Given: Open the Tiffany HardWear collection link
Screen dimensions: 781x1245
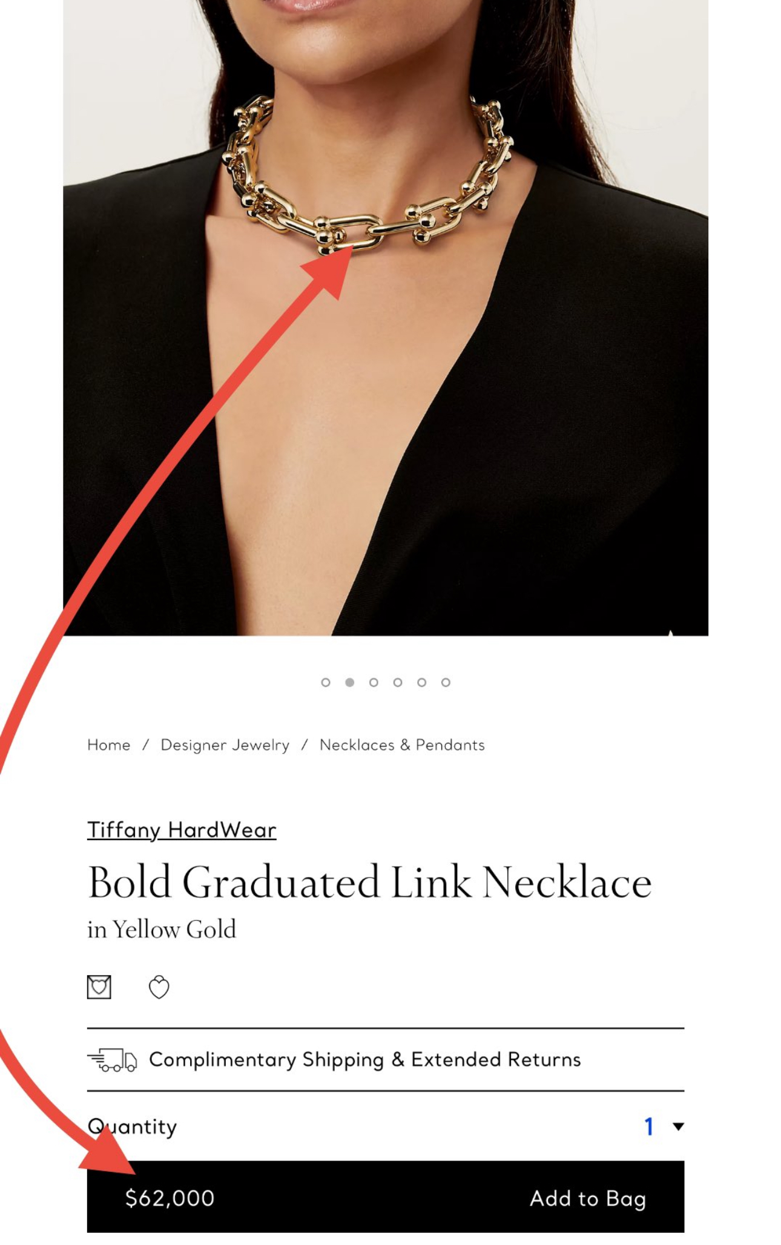Looking at the screenshot, I should pyautogui.click(x=182, y=830).
